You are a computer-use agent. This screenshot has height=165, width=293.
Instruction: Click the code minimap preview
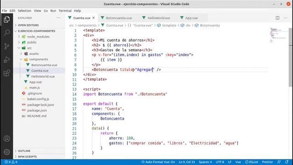click(x=278, y=35)
